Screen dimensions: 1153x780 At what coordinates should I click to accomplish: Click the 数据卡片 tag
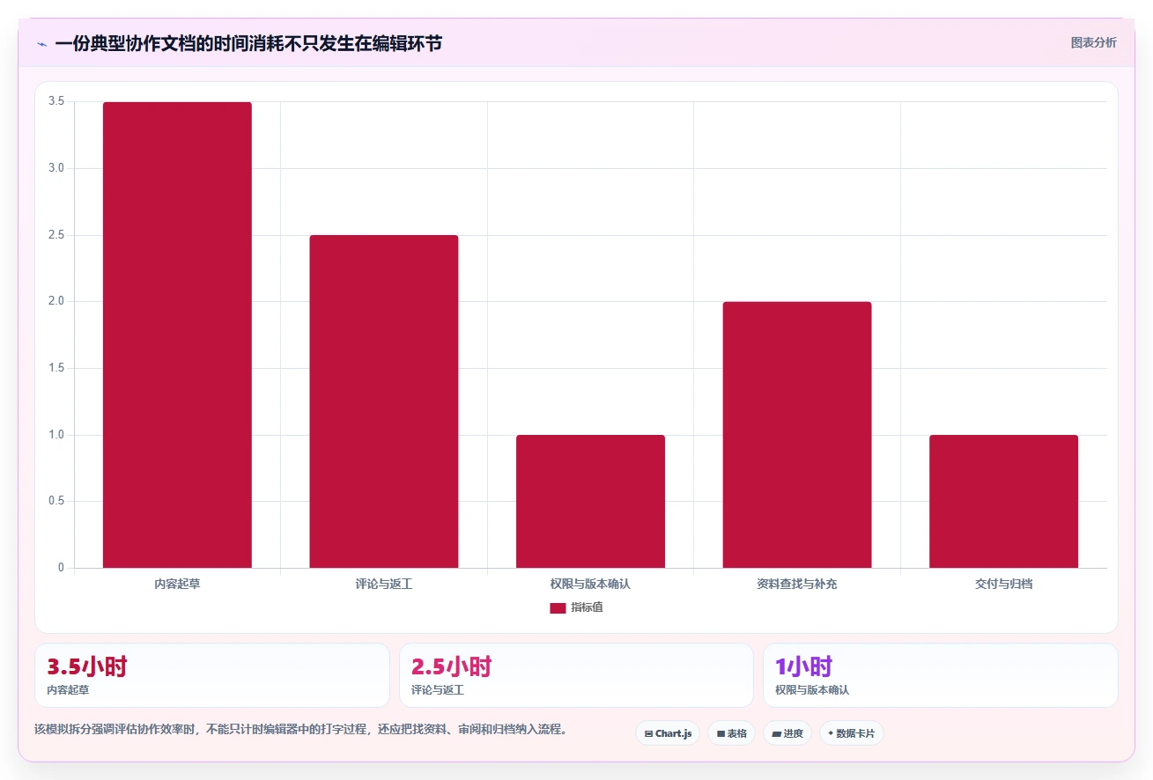pyautogui.click(x=851, y=733)
